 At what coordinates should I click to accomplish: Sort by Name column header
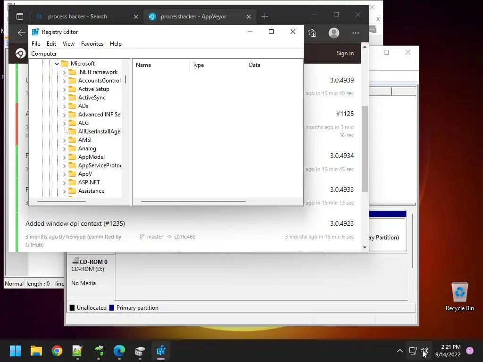161,65
